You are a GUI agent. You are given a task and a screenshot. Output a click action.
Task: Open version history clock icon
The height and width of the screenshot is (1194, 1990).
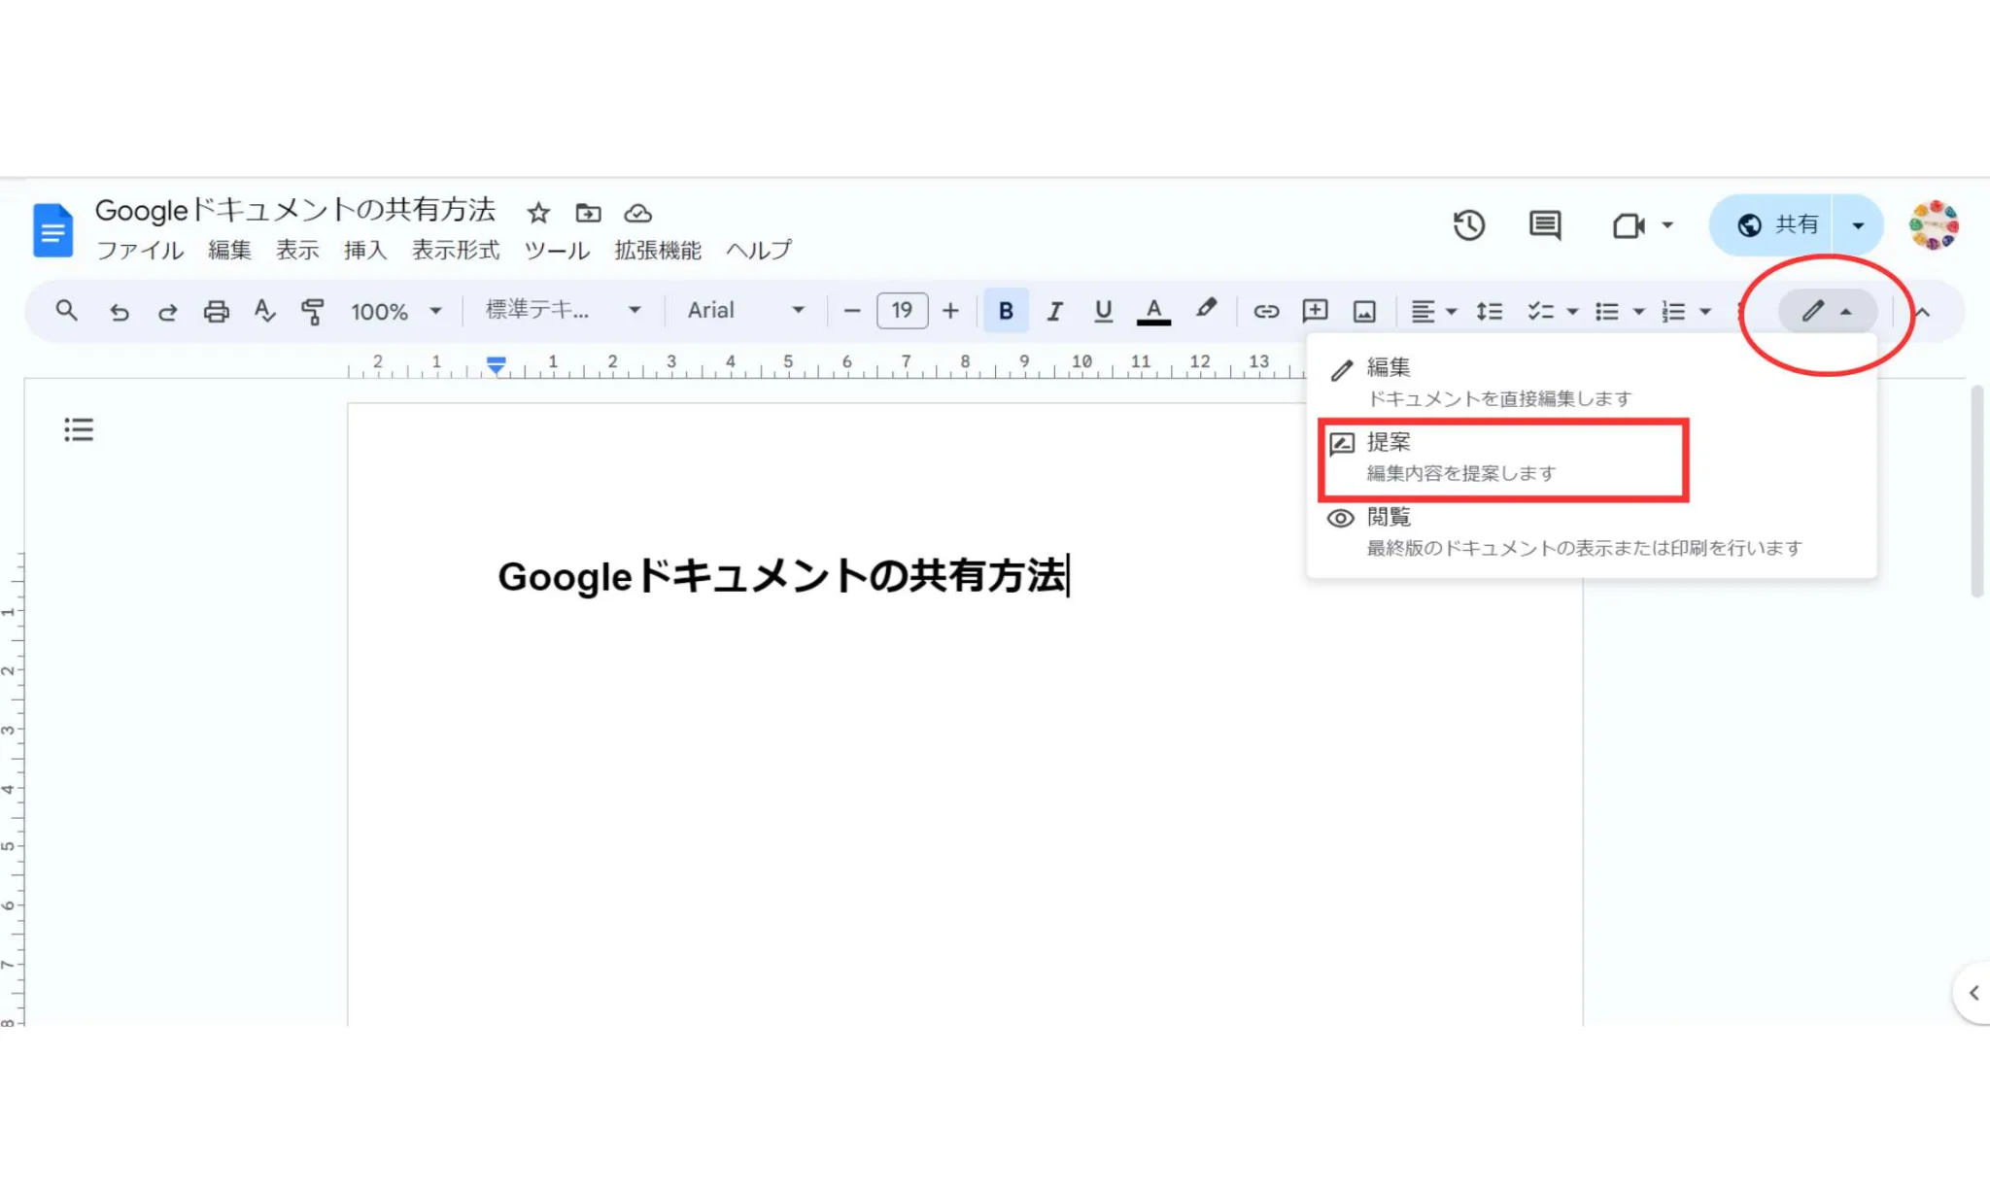point(1468,225)
